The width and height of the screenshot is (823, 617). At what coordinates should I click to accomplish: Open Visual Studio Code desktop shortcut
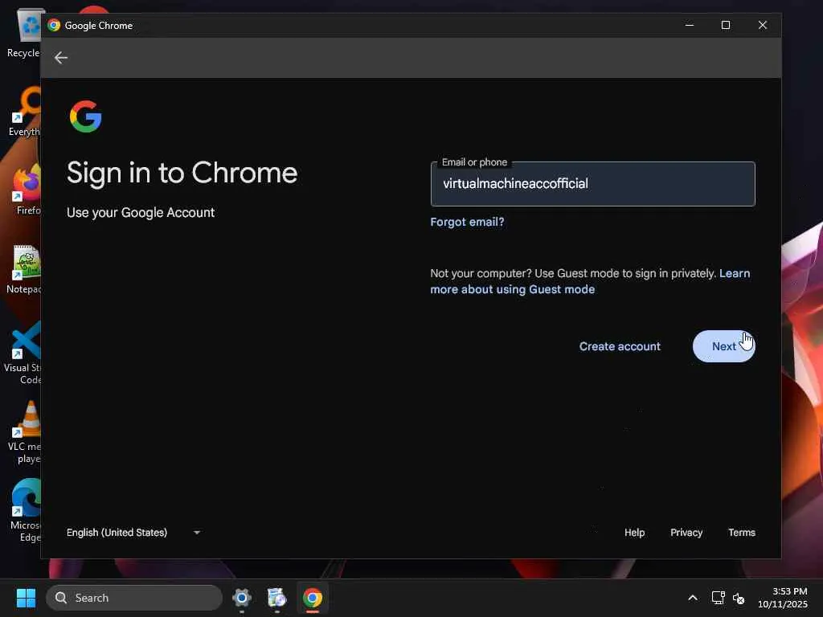pyautogui.click(x=24, y=353)
